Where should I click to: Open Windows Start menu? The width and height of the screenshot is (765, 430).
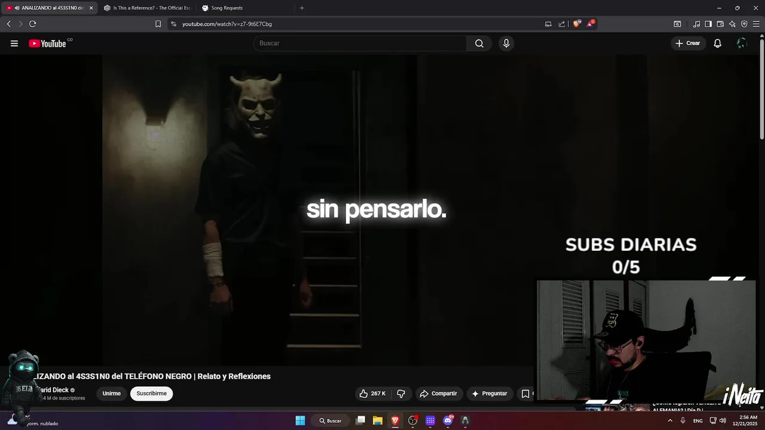point(300,420)
